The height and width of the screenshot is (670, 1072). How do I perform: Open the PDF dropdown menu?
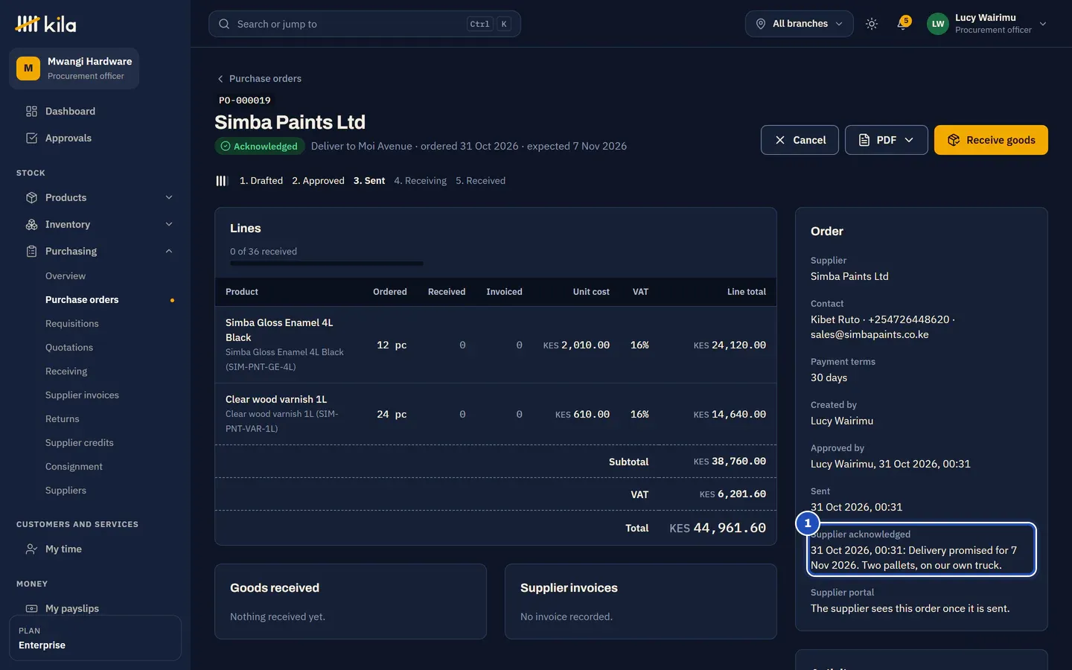pos(886,140)
